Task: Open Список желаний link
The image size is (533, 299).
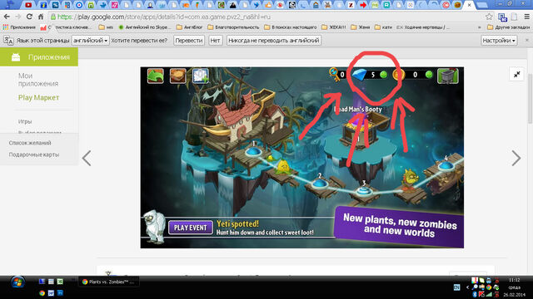Action: [x=30, y=143]
